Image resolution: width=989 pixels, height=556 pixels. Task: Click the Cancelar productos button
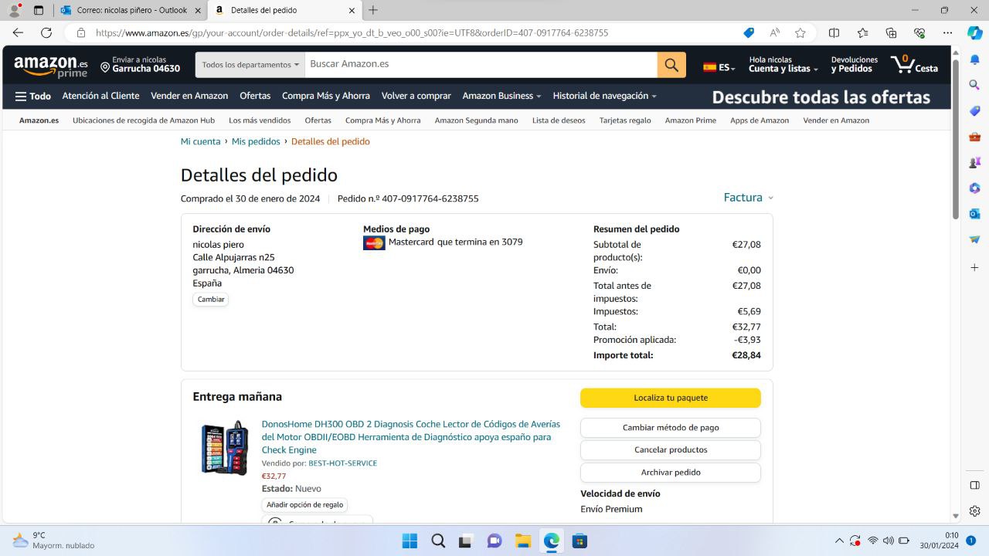671,449
